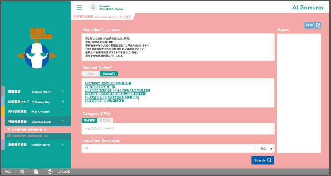Open settings gear in bottom bar

point(22,171)
